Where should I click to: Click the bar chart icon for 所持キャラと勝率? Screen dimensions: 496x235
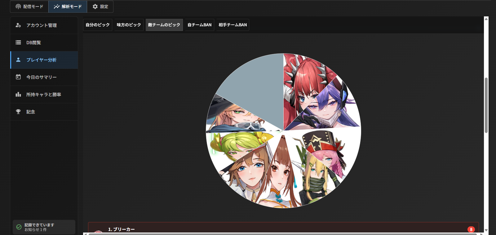pyautogui.click(x=18, y=94)
